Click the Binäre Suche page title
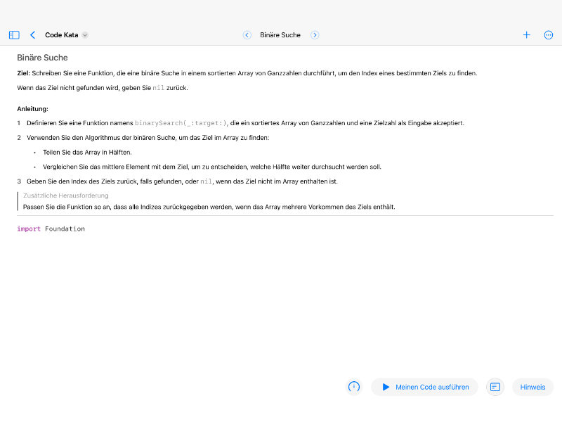Image resolution: width=562 pixels, height=422 pixels. (x=279, y=34)
